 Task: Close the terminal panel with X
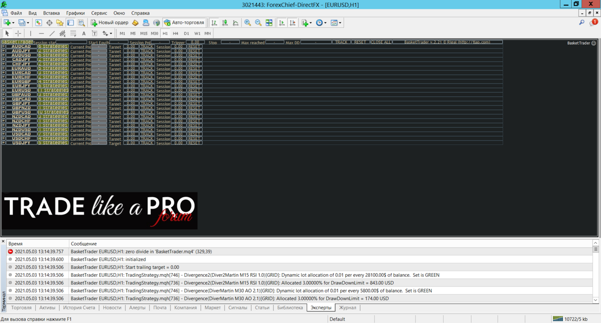tap(3, 241)
